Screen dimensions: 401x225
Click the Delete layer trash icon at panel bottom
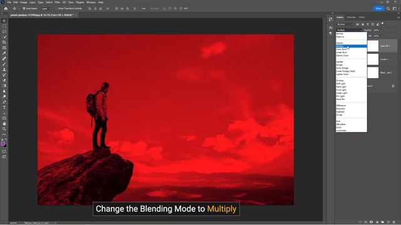pos(394,222)
